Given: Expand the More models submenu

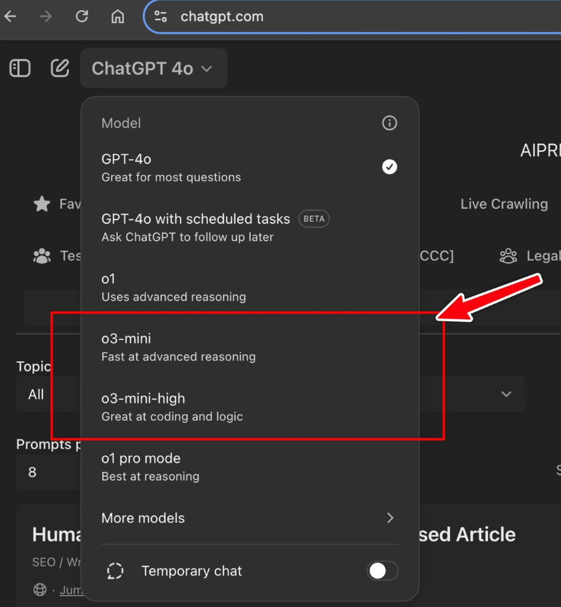Looking at the screenshot, I should click(249, 518).
